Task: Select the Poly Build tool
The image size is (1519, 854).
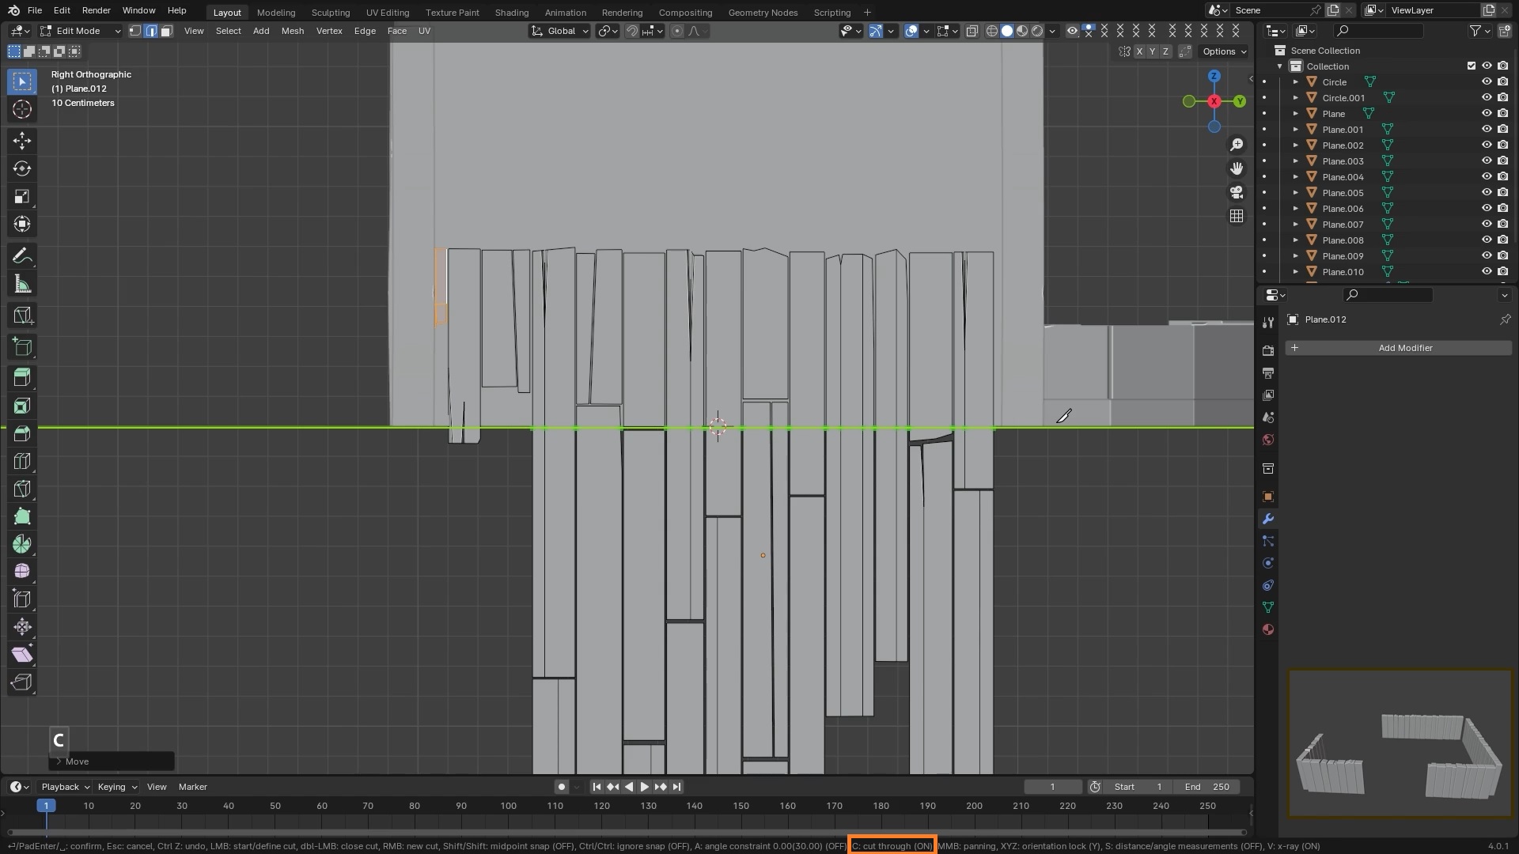Action: (22, 516)
